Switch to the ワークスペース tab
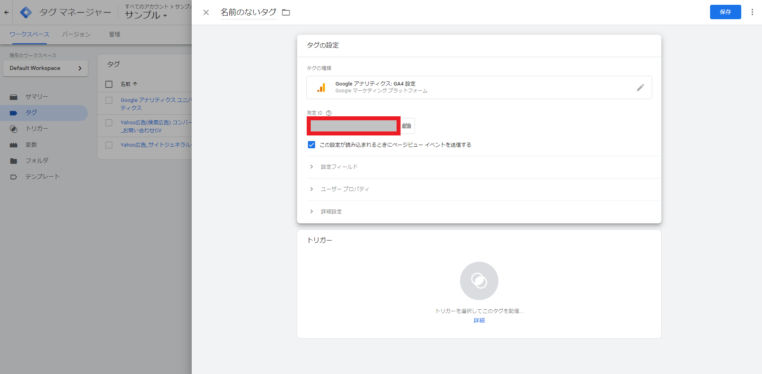The width and height of the screenshot is (762, 374). coord(30,34)
